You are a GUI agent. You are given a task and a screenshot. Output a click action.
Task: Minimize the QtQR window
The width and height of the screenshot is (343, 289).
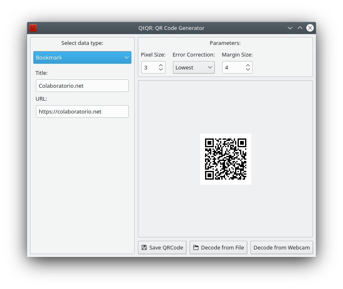pos(290,28)
